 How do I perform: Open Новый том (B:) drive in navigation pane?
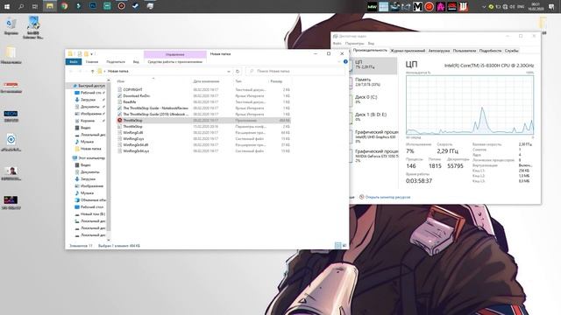[89, 213]
